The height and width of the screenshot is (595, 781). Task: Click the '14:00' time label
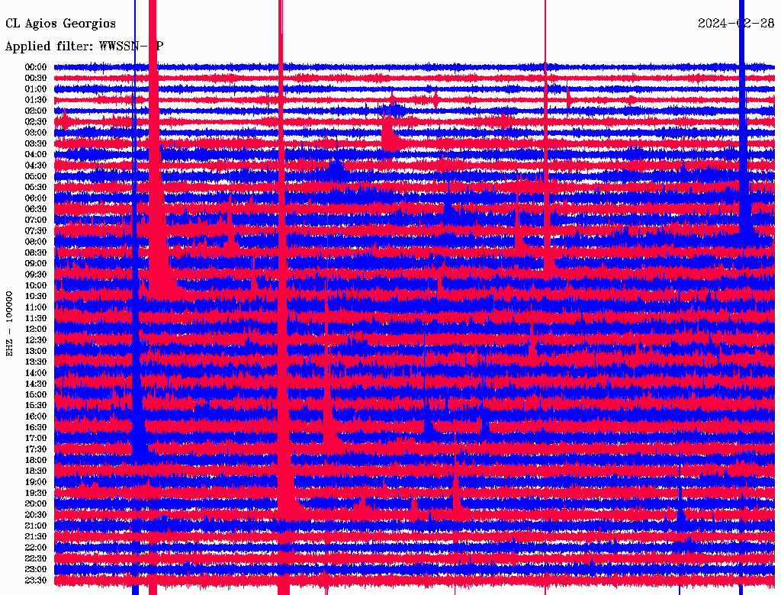pos(36,373)
